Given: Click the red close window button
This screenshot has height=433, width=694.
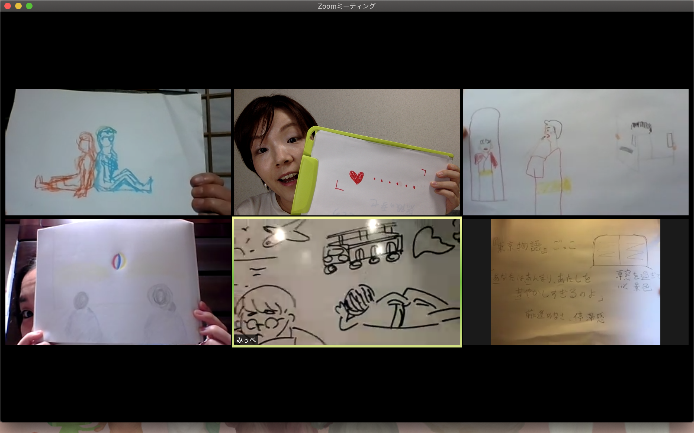Looking at the screenshot, I should 8,6.
